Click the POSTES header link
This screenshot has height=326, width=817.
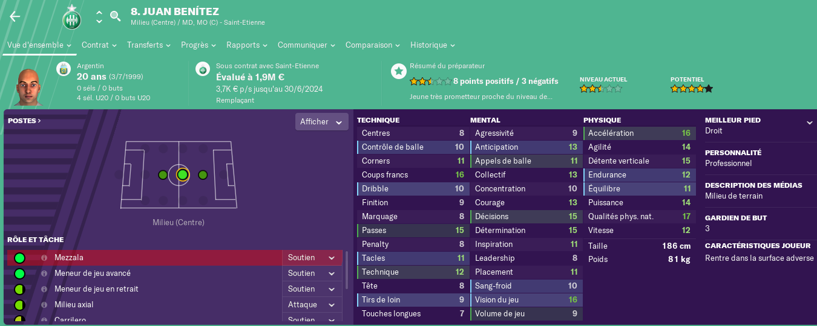[25, 121]
